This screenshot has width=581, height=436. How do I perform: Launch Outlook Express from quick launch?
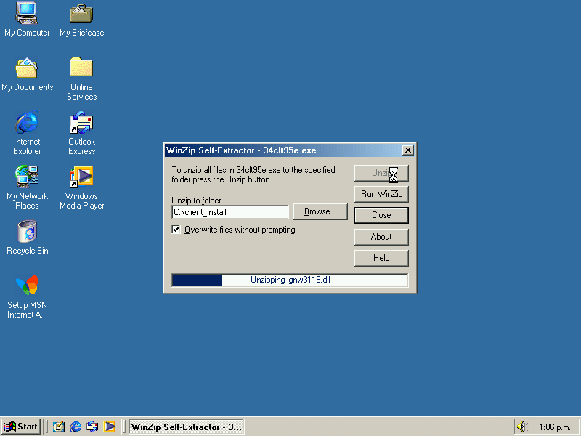click(x=92, y=427)
